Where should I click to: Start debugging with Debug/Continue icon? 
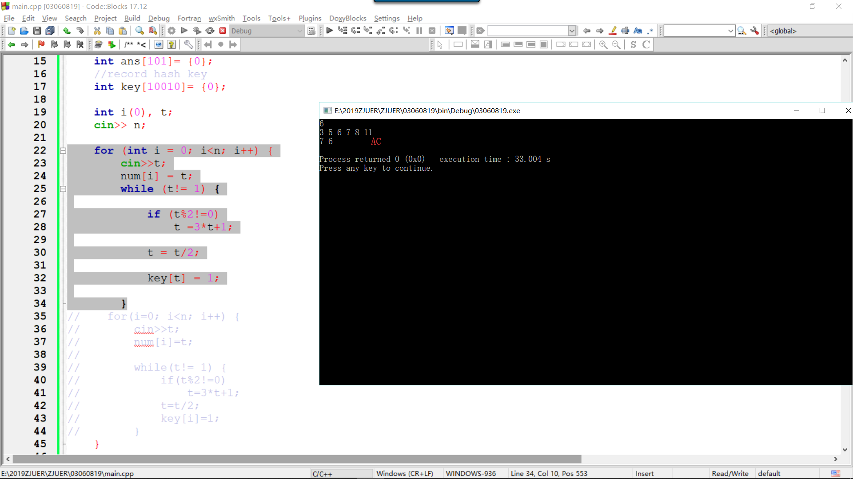[329, 31]
